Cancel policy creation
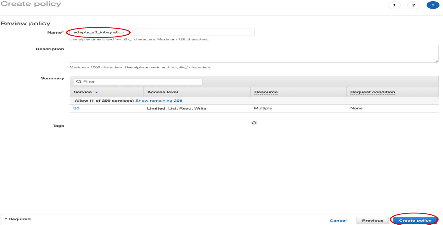 [x=338, y=221]
